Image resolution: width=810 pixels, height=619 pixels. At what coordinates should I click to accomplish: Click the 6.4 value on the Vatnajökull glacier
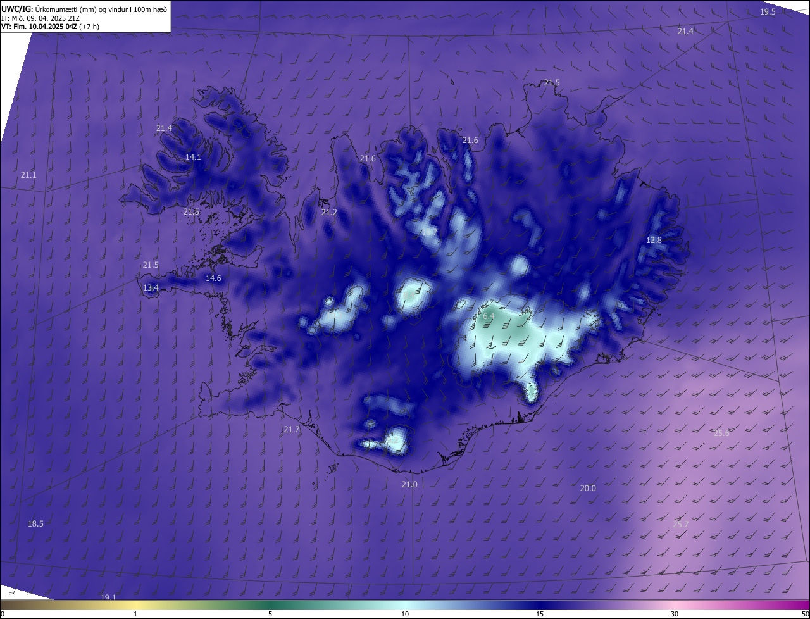[x=489, y=316]
